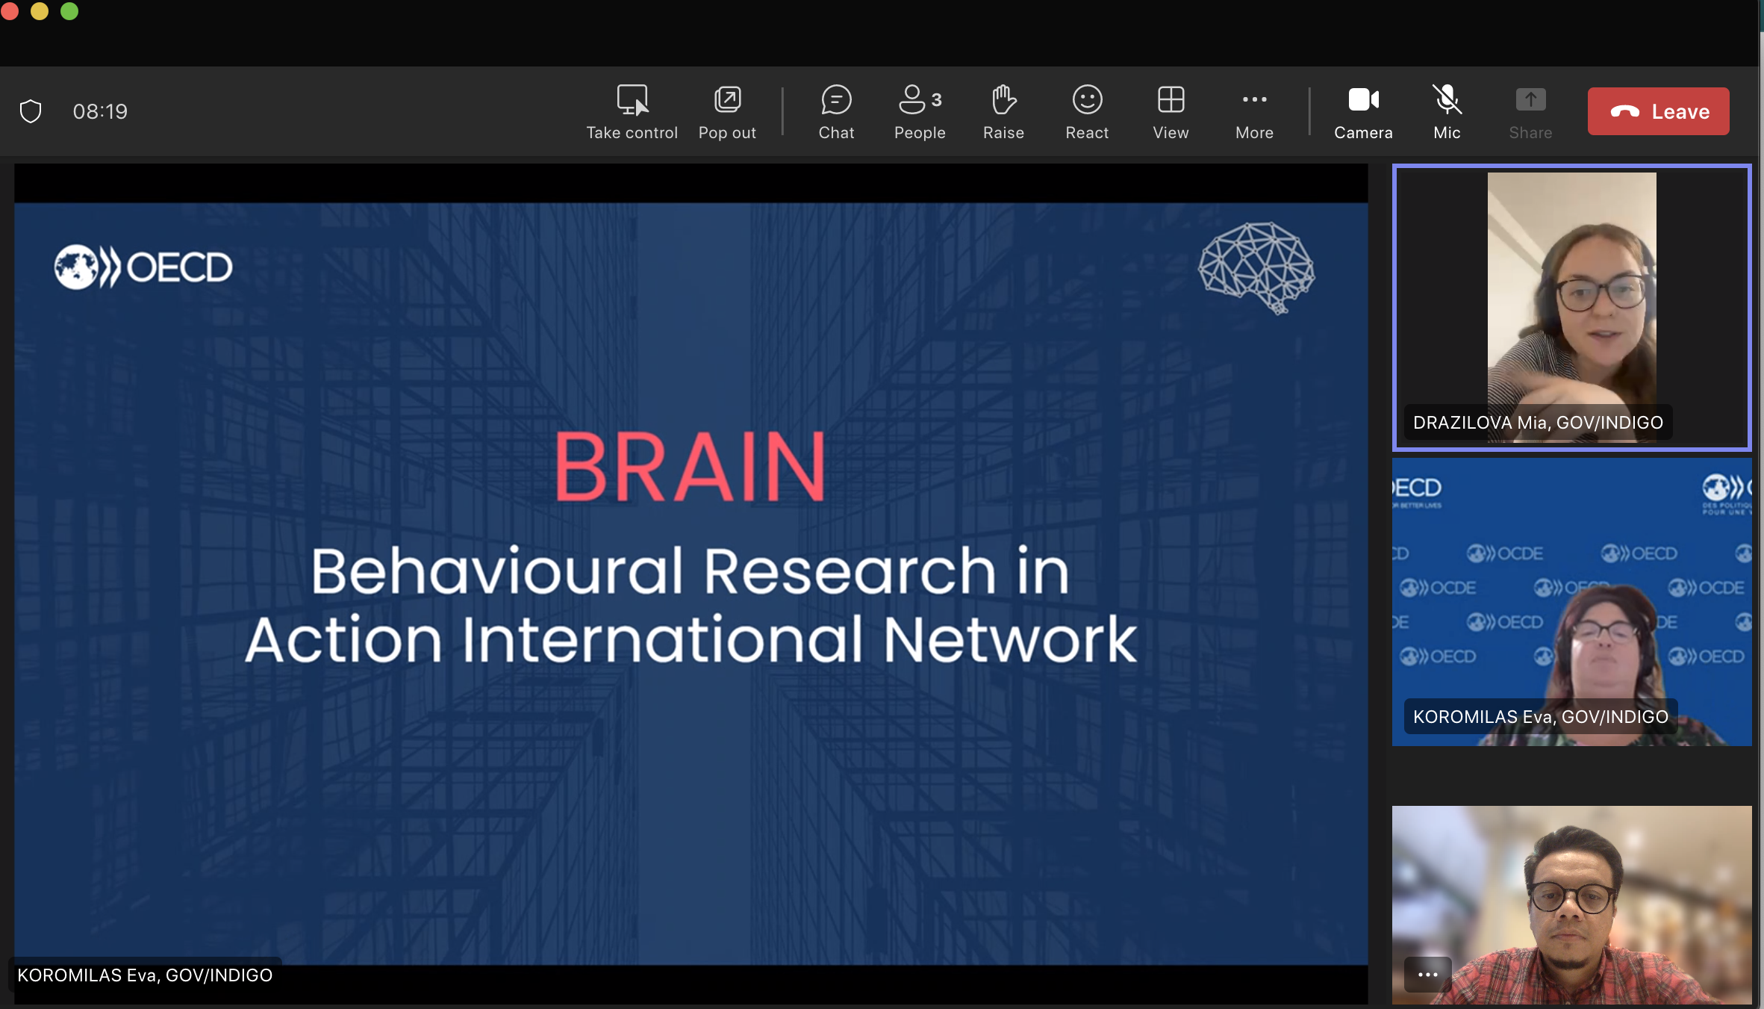
Task: Click the meeting timer 08:19
Action: click(100, 111)
